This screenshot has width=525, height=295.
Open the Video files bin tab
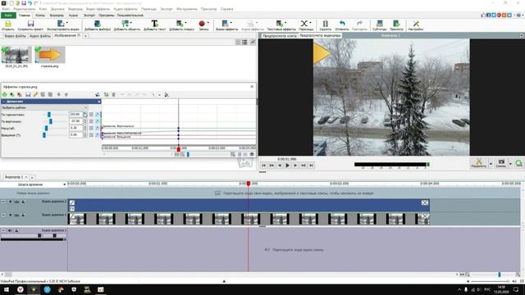(x=15, y=36)
